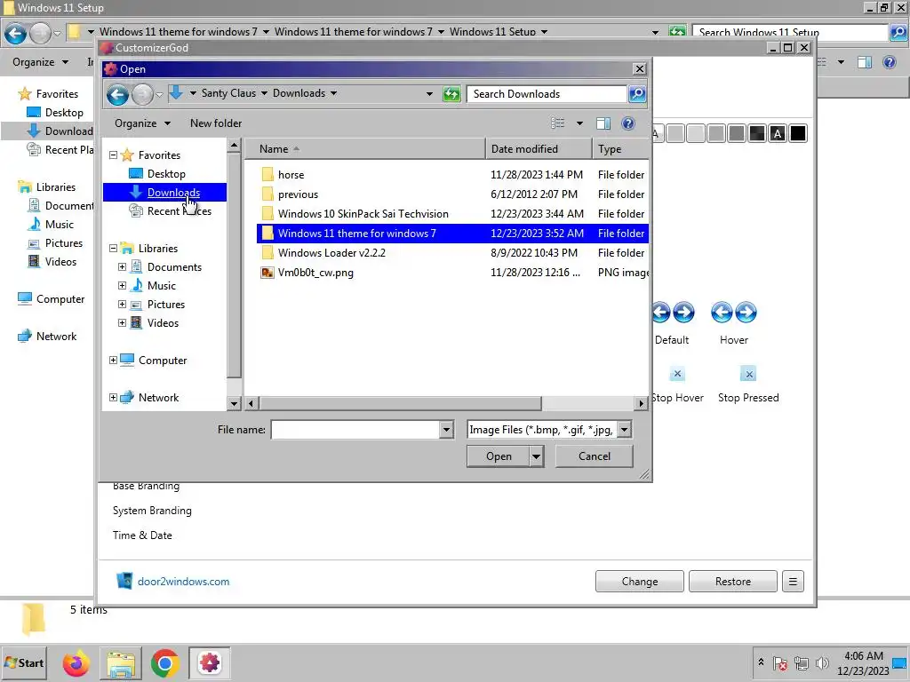
Task: Click the Open button split arrow
Action: pos(536,456)
